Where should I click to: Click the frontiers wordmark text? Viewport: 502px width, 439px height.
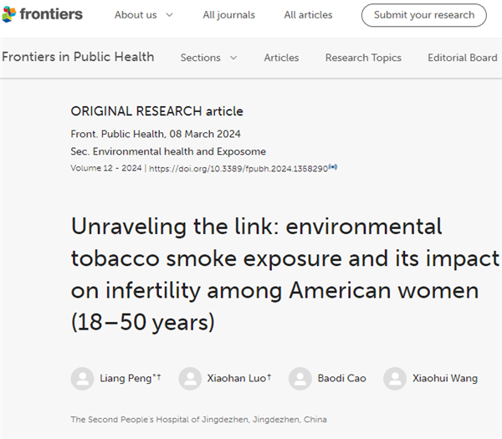tap(51, 14)
